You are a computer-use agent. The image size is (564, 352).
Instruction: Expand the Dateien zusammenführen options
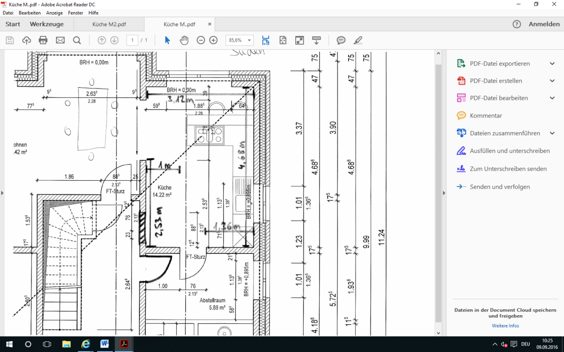[x=552, y=133]
